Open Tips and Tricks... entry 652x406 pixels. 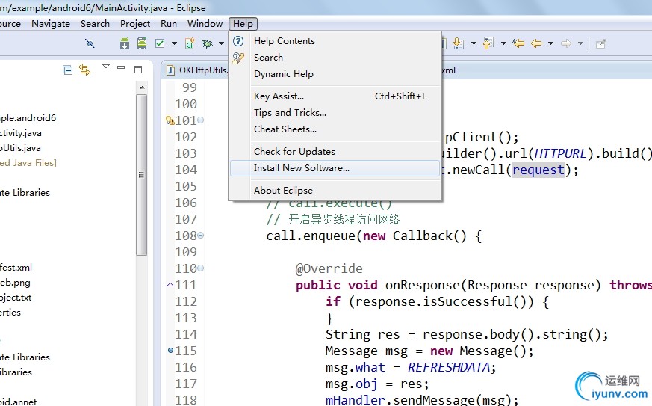335,112
